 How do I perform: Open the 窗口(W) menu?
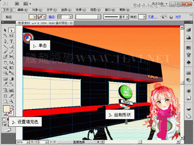[110, 10]
